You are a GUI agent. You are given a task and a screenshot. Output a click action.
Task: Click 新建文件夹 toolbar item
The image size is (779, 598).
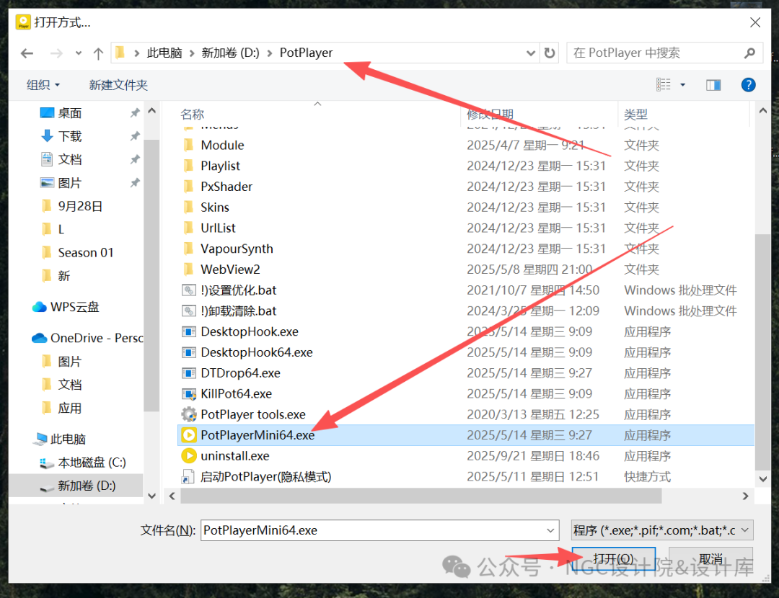point(118,85)
